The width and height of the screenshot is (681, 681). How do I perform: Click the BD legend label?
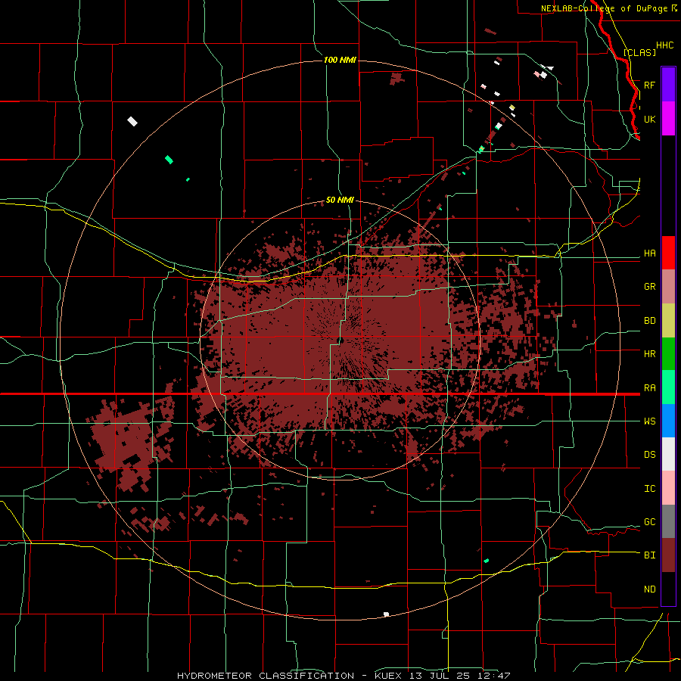pos(649,321)
